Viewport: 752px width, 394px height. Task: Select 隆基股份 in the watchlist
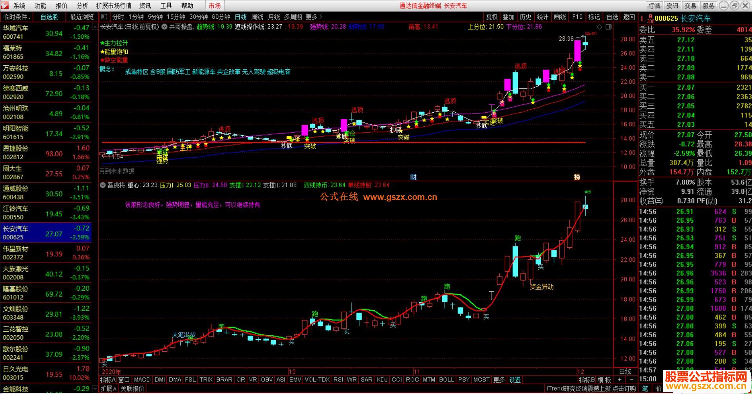(x=46, y=293)
